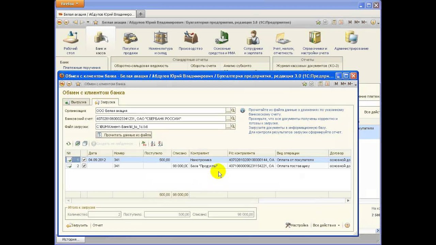Click Прочитать данные из файла button

tap(124, 135)
